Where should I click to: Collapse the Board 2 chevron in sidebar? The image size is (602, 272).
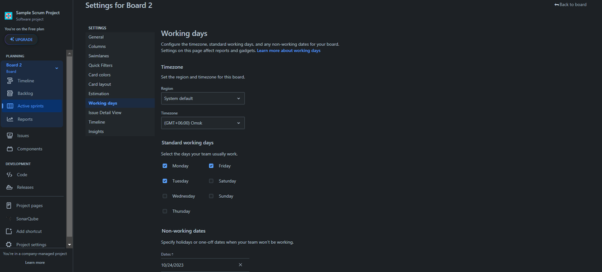57,68
